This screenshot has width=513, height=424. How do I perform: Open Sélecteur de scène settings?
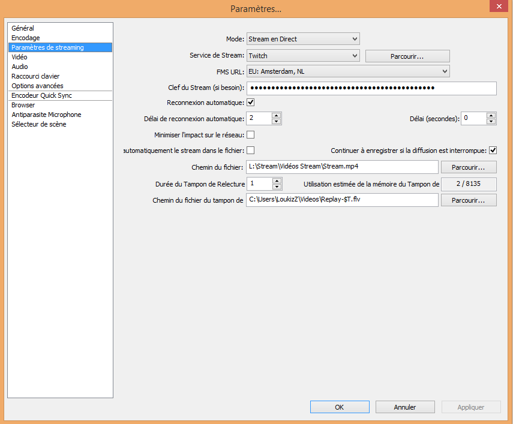[60, 124]
